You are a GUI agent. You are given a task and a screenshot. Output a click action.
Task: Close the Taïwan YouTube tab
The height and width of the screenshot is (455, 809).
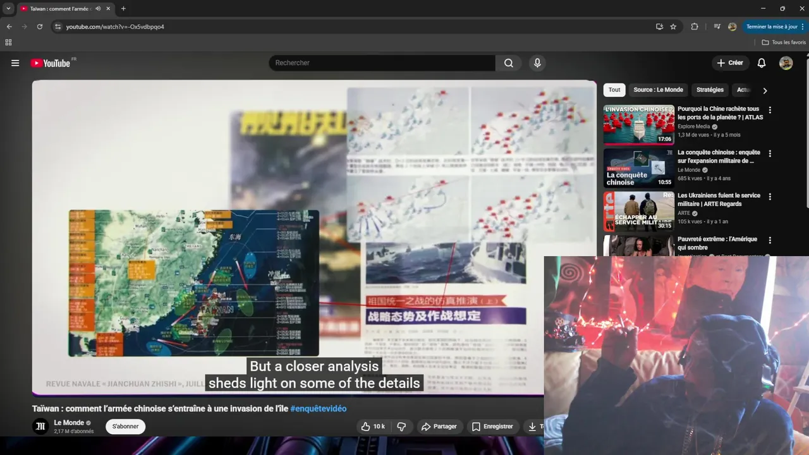108,9
